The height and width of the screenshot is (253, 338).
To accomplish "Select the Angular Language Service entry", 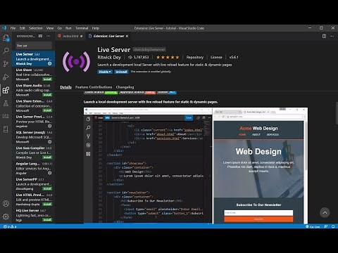I will pos(33,168).
